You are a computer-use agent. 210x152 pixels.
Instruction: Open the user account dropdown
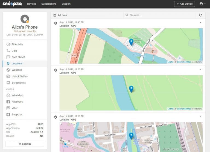(203, 4)
